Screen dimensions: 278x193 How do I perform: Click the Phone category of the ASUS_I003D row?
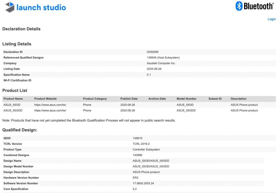tap(87, 105)
